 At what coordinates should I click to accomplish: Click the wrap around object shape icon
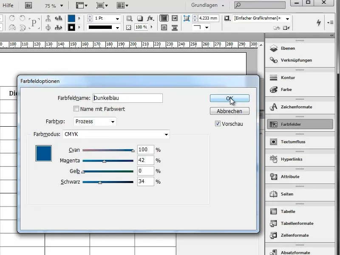coord(164,28)
